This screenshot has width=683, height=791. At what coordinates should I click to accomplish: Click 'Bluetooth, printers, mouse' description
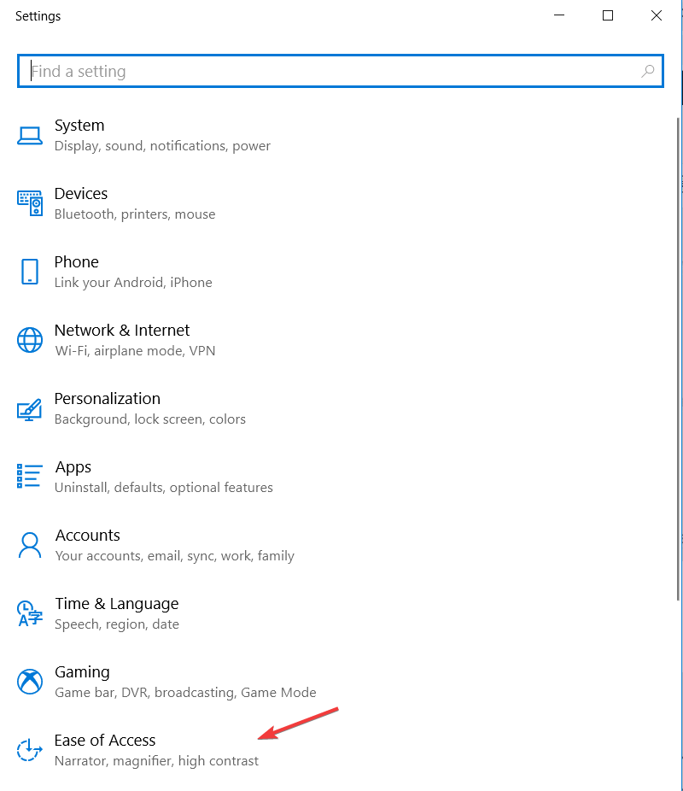[x=135, y=214]
